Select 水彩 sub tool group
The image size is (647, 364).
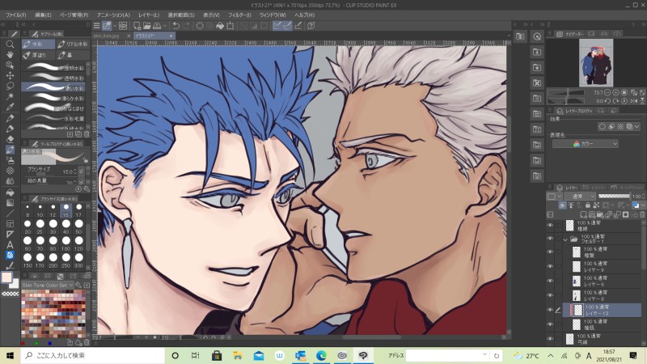click(38, 44)
